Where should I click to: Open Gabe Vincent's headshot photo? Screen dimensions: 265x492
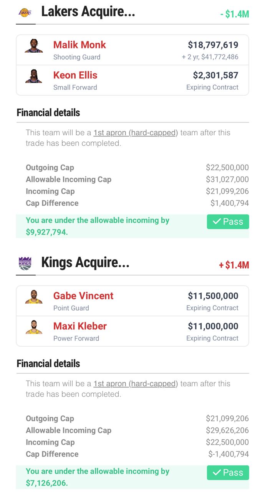click(x=34, y=297)
